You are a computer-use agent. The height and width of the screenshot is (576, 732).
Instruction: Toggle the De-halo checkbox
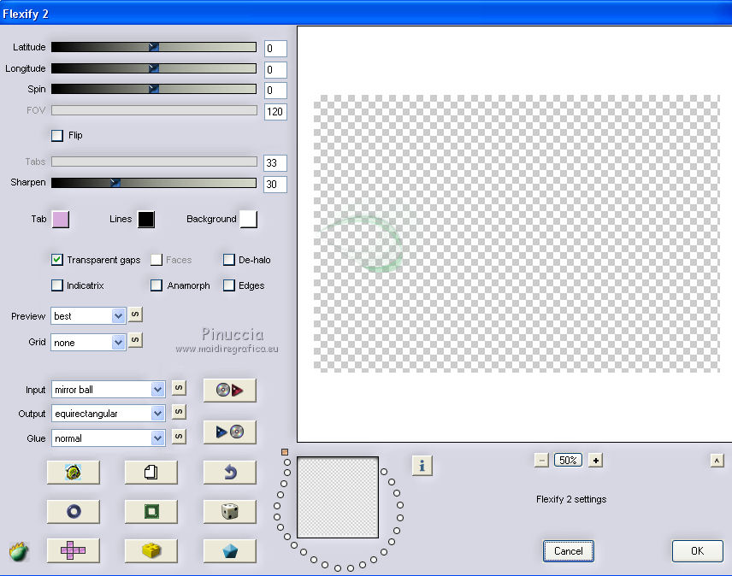[229, 260]
